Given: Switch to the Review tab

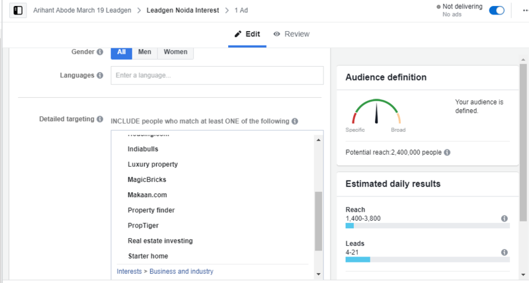Looking at the screenshot, I should 292,34.
